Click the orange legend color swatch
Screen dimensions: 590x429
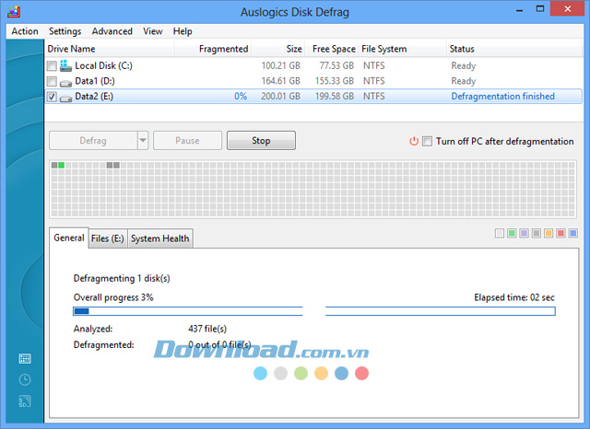549,233
